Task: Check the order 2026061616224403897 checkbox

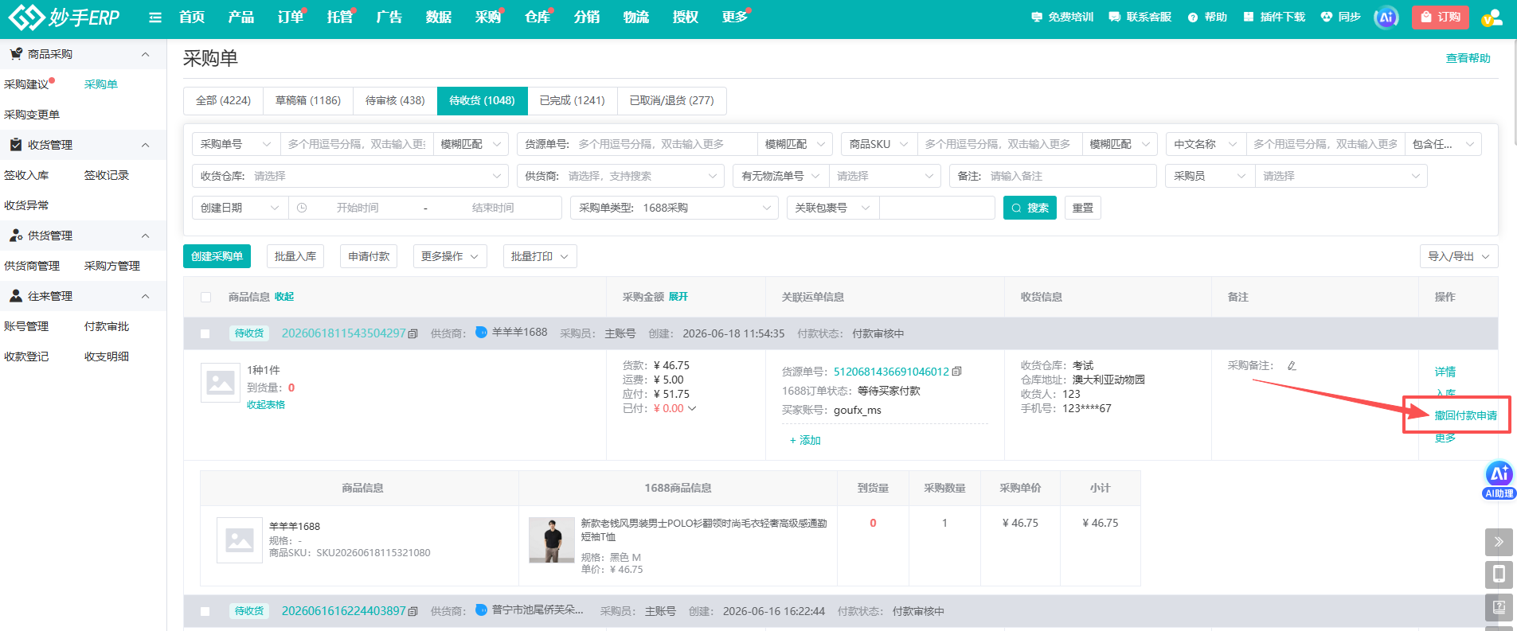Action: coord(205,612)
